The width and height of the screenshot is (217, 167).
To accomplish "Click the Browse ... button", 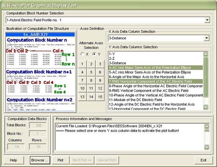I will pos(40,160).
